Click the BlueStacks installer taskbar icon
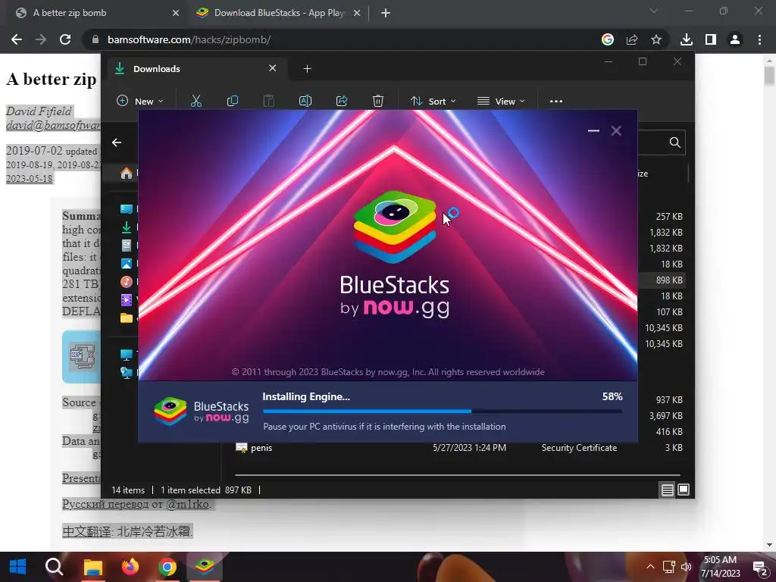 point(205,567)
